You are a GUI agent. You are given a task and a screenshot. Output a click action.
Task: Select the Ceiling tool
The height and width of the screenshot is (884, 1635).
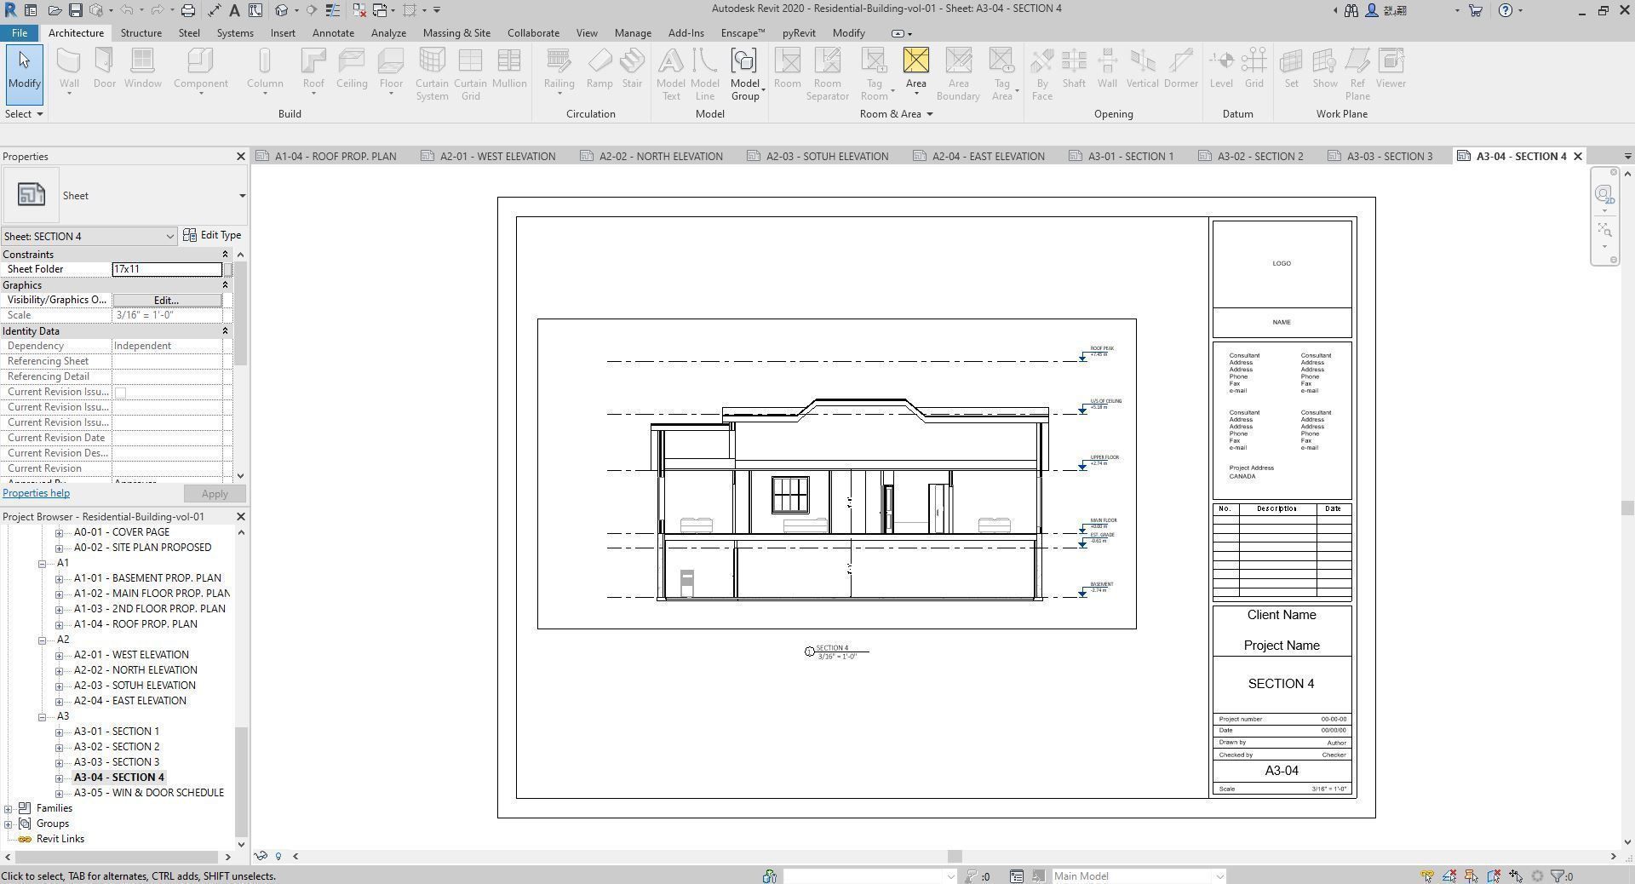coord(352,68)
